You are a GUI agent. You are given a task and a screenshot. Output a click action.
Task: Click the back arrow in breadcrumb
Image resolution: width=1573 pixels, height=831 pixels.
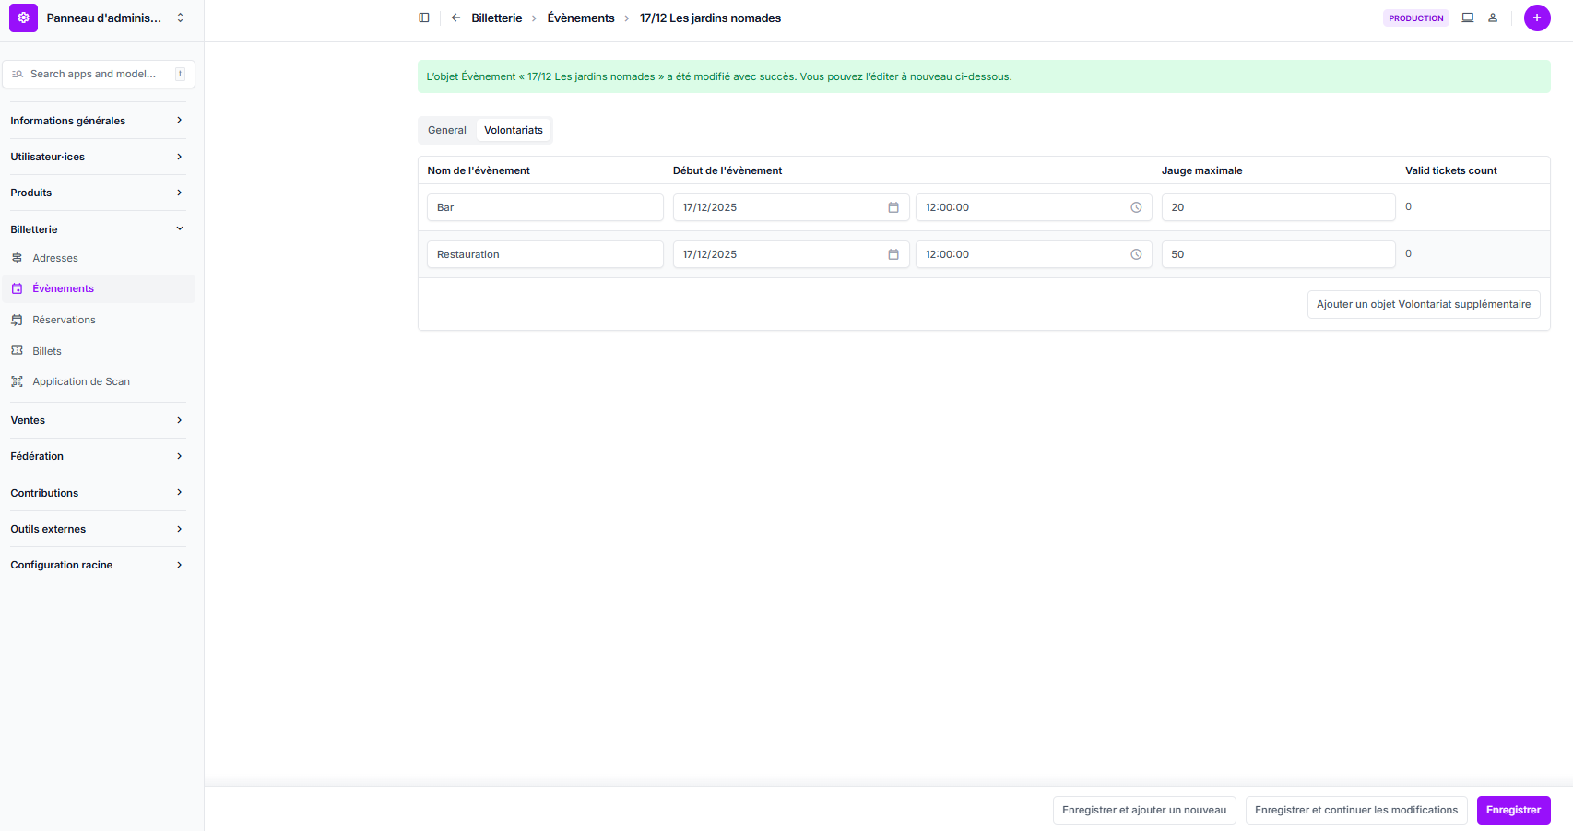click(455, 18)
